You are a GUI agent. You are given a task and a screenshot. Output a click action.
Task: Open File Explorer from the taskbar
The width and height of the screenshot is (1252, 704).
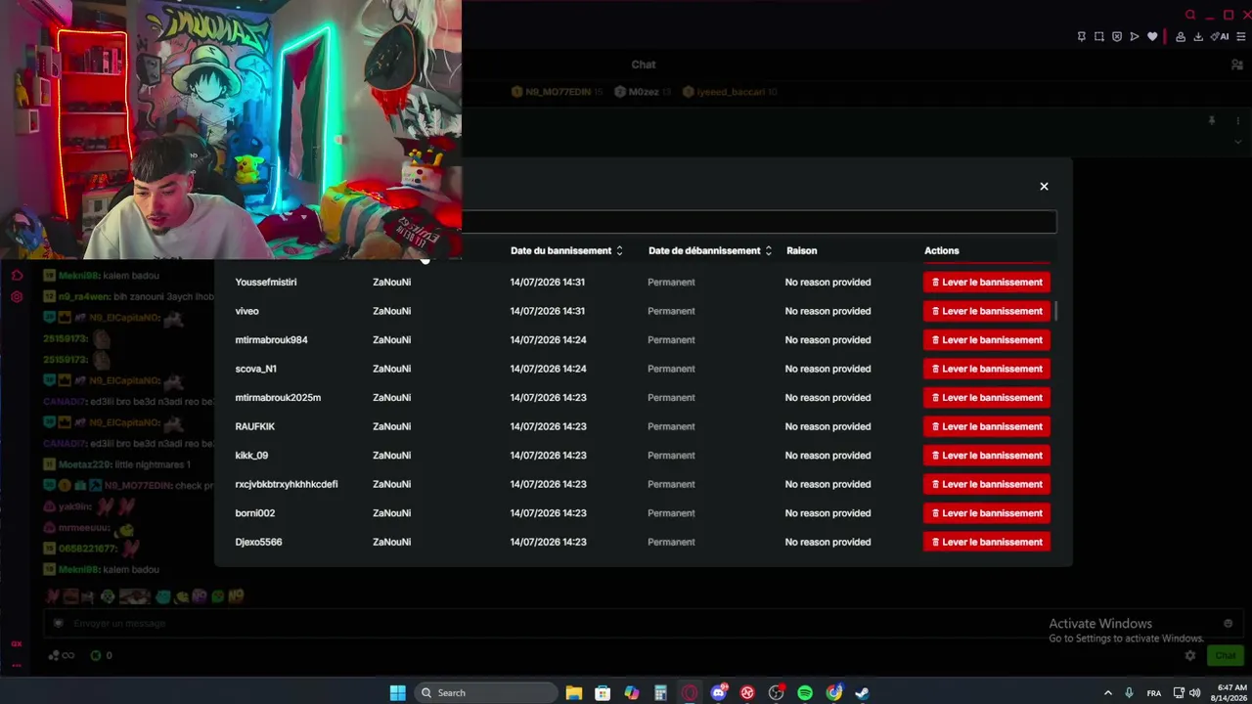pyautogui.click(x=574, y=693)
